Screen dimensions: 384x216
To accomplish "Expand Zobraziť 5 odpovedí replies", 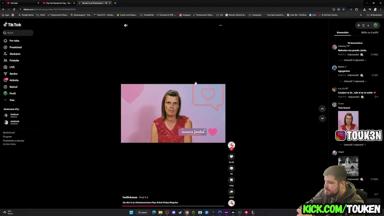I will pos(355,60).
